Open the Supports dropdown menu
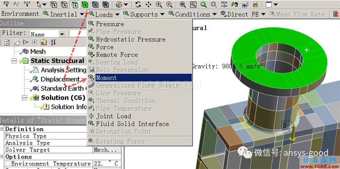The height and width of the screenshot is (169, 340). pyautogui.click(x=144, y=14)
